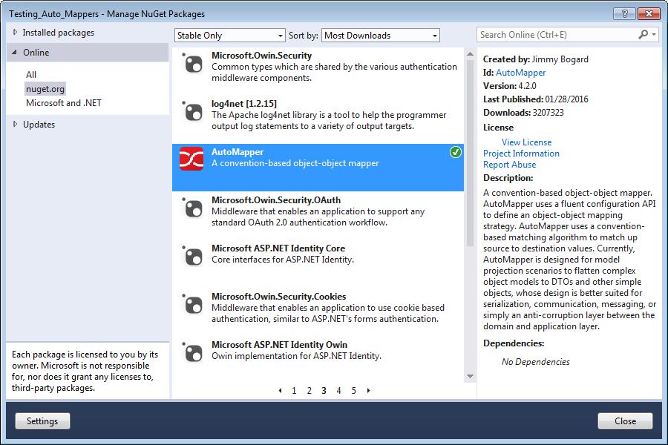Select the AutoMapper package title
The height and width of the screenshot is (445, 668).
[x=238, y=152]
